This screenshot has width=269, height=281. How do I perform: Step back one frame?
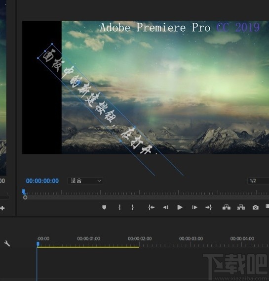(x=165, y=207)
